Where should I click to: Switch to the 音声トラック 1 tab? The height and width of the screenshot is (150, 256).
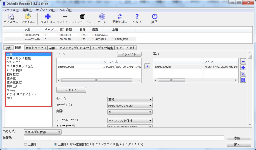(x=36, y=48)
